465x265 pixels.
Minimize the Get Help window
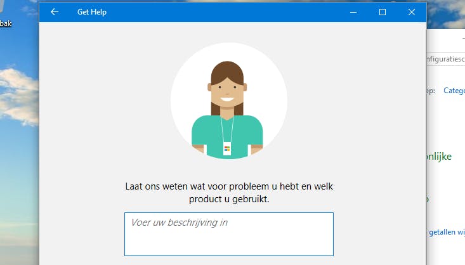353,12
